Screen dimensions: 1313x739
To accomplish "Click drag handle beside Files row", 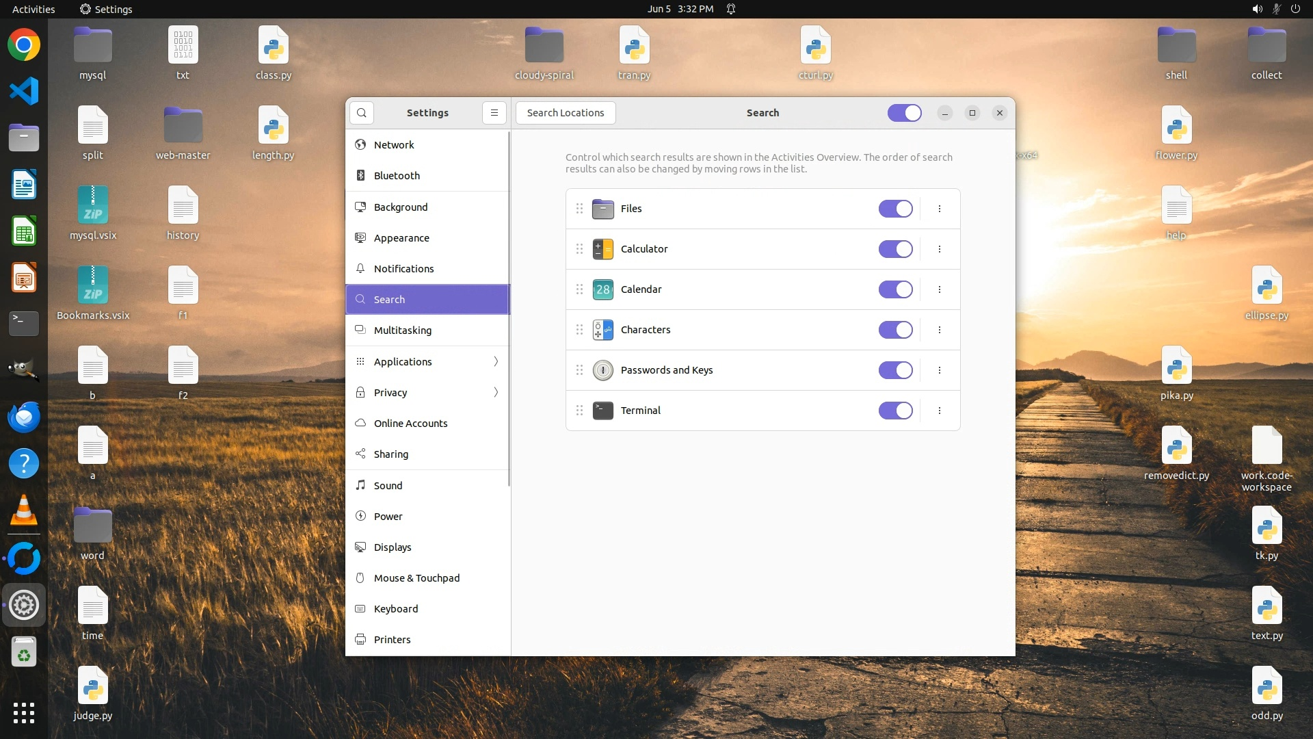I will click(579, 209).
